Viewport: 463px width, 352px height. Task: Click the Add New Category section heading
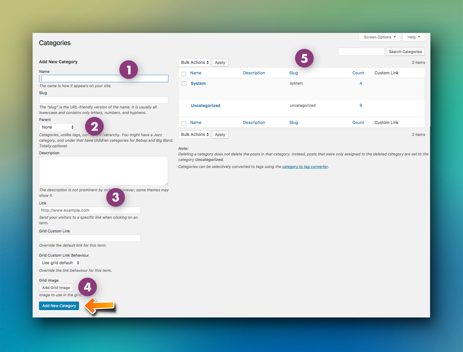[x=58, y=62]
